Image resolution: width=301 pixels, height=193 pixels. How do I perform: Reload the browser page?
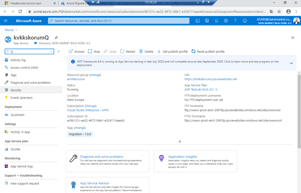20,11
